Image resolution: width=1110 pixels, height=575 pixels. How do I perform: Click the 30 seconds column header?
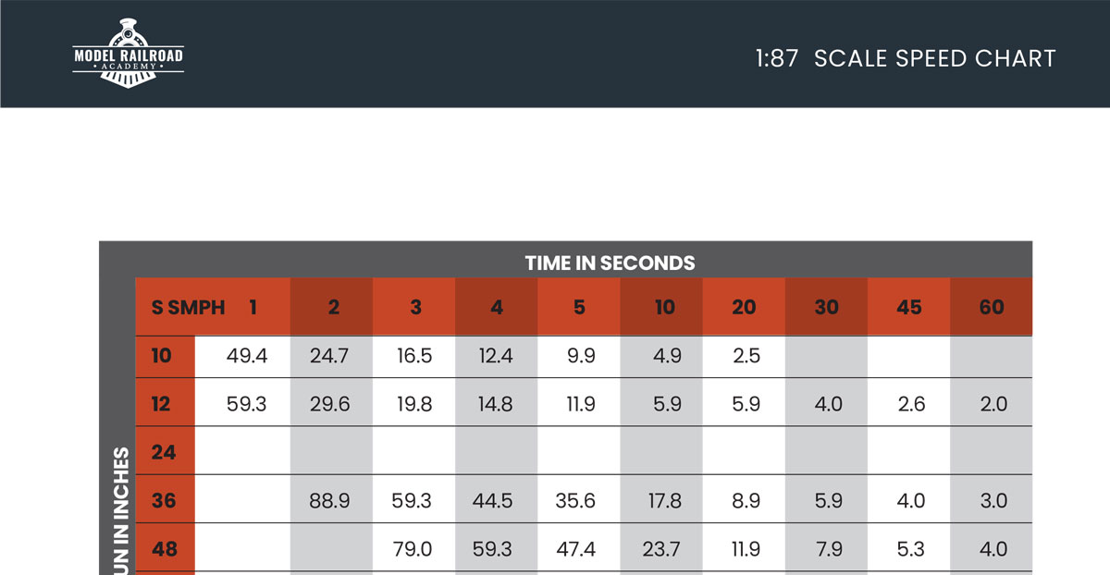827,307
